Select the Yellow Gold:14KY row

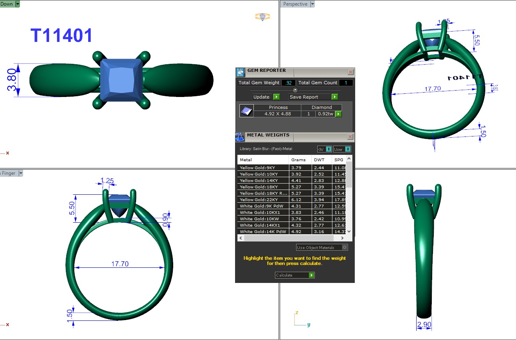coord(263,180)
